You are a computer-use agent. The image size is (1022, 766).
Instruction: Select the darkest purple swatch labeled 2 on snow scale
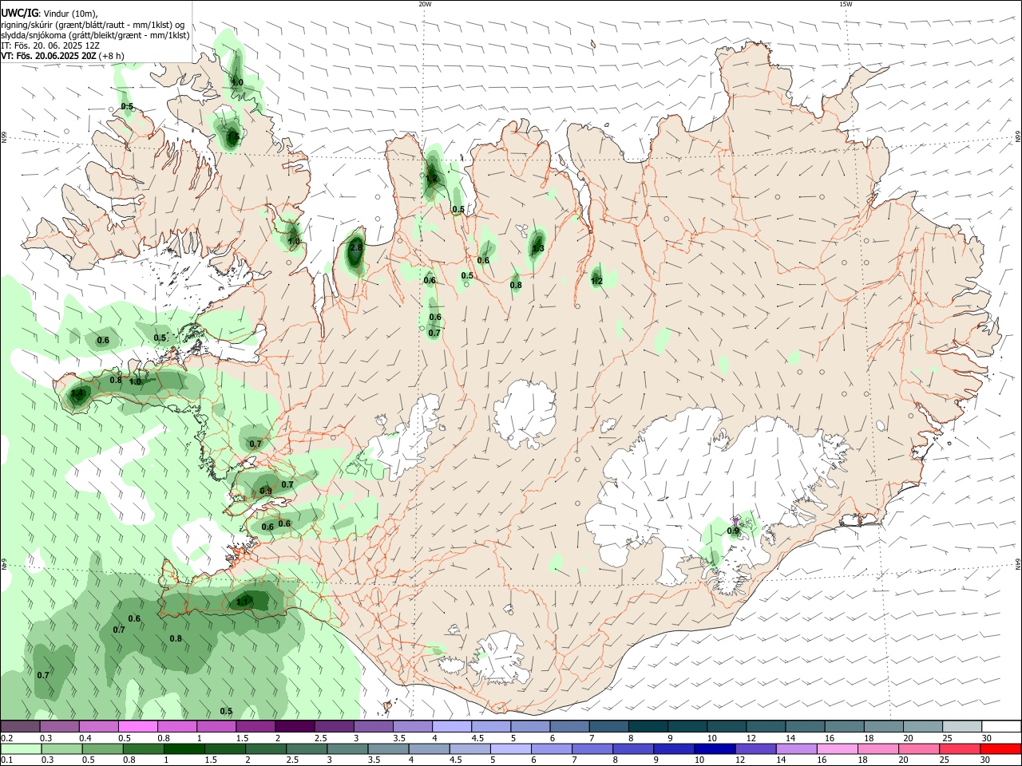pos(294,727)
